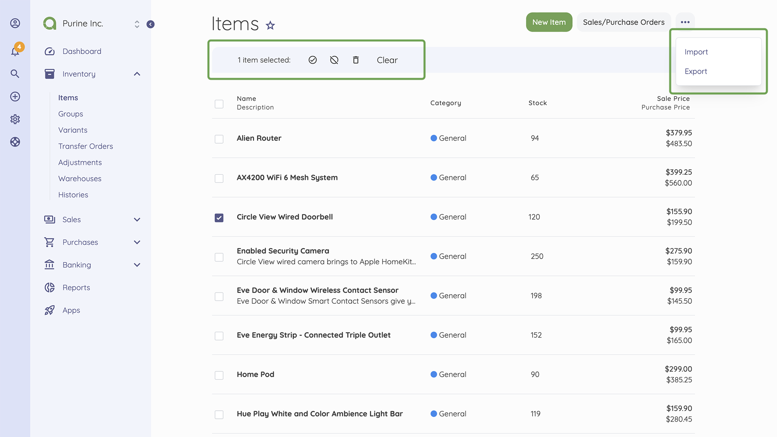Click the New Item button
777x437 pixels.
pos(549,22)
